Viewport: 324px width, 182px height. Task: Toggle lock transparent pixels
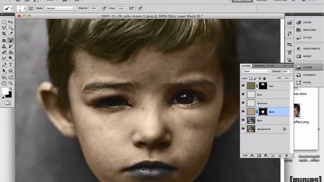[x=251, y=78]
